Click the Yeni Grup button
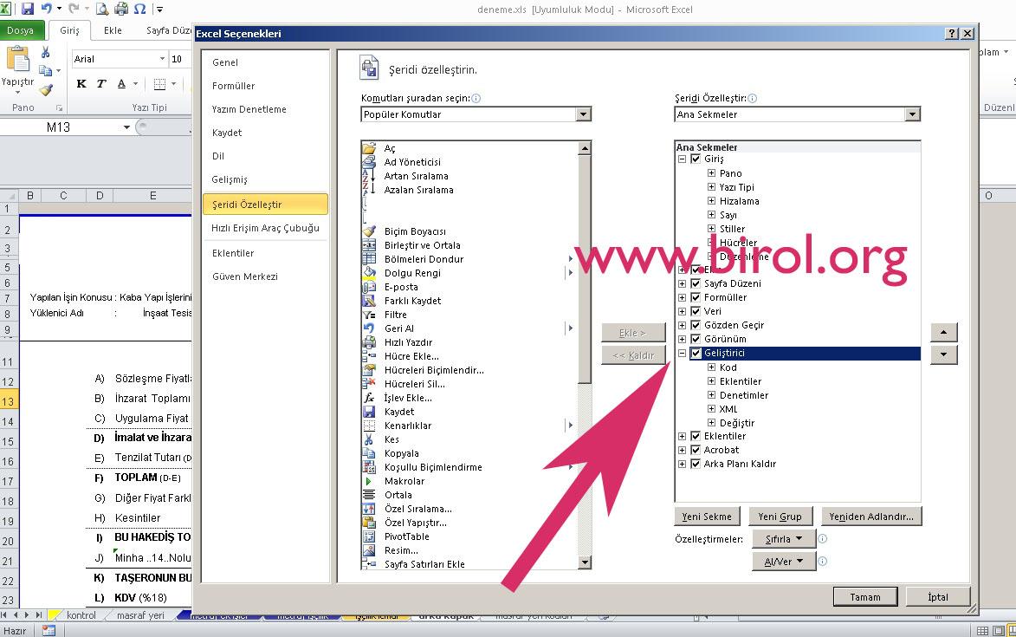This screenshot has width=1016, height=637. click(x=780, y=517)
